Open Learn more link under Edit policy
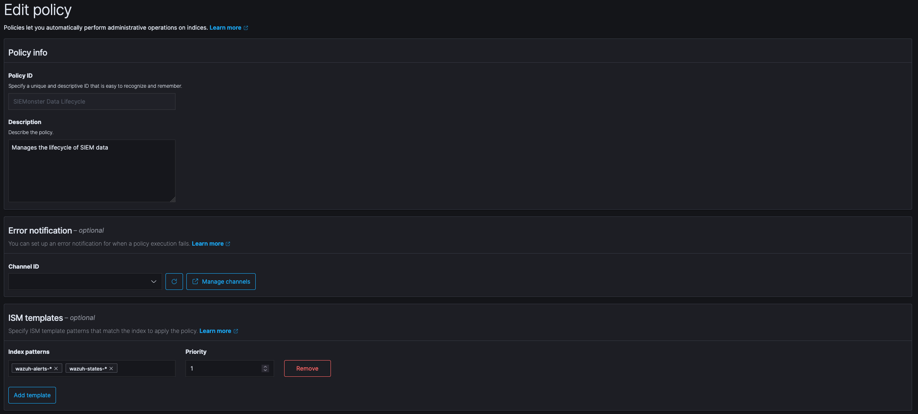Image resolution: width=918 pixels, height=414 pixels. point(225,28)
